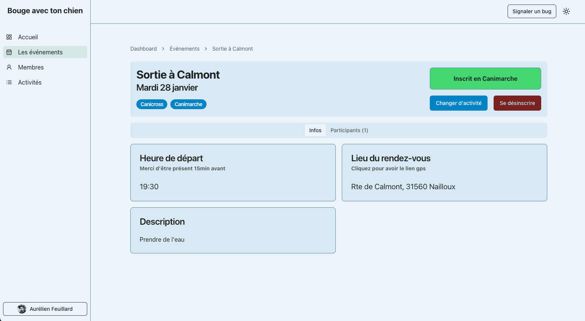Screen dimensions: 585x321
Task: Click Merci d'être présent 15min avant text
Action: click(x=182, y=168)
